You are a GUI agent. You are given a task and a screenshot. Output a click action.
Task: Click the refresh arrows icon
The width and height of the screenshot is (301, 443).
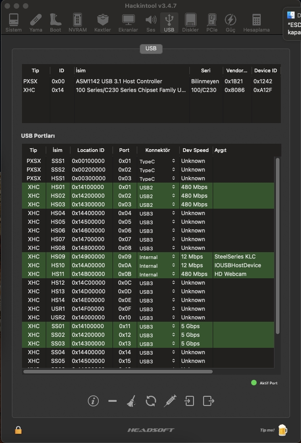pyautogui.click(x=150, y=401)
